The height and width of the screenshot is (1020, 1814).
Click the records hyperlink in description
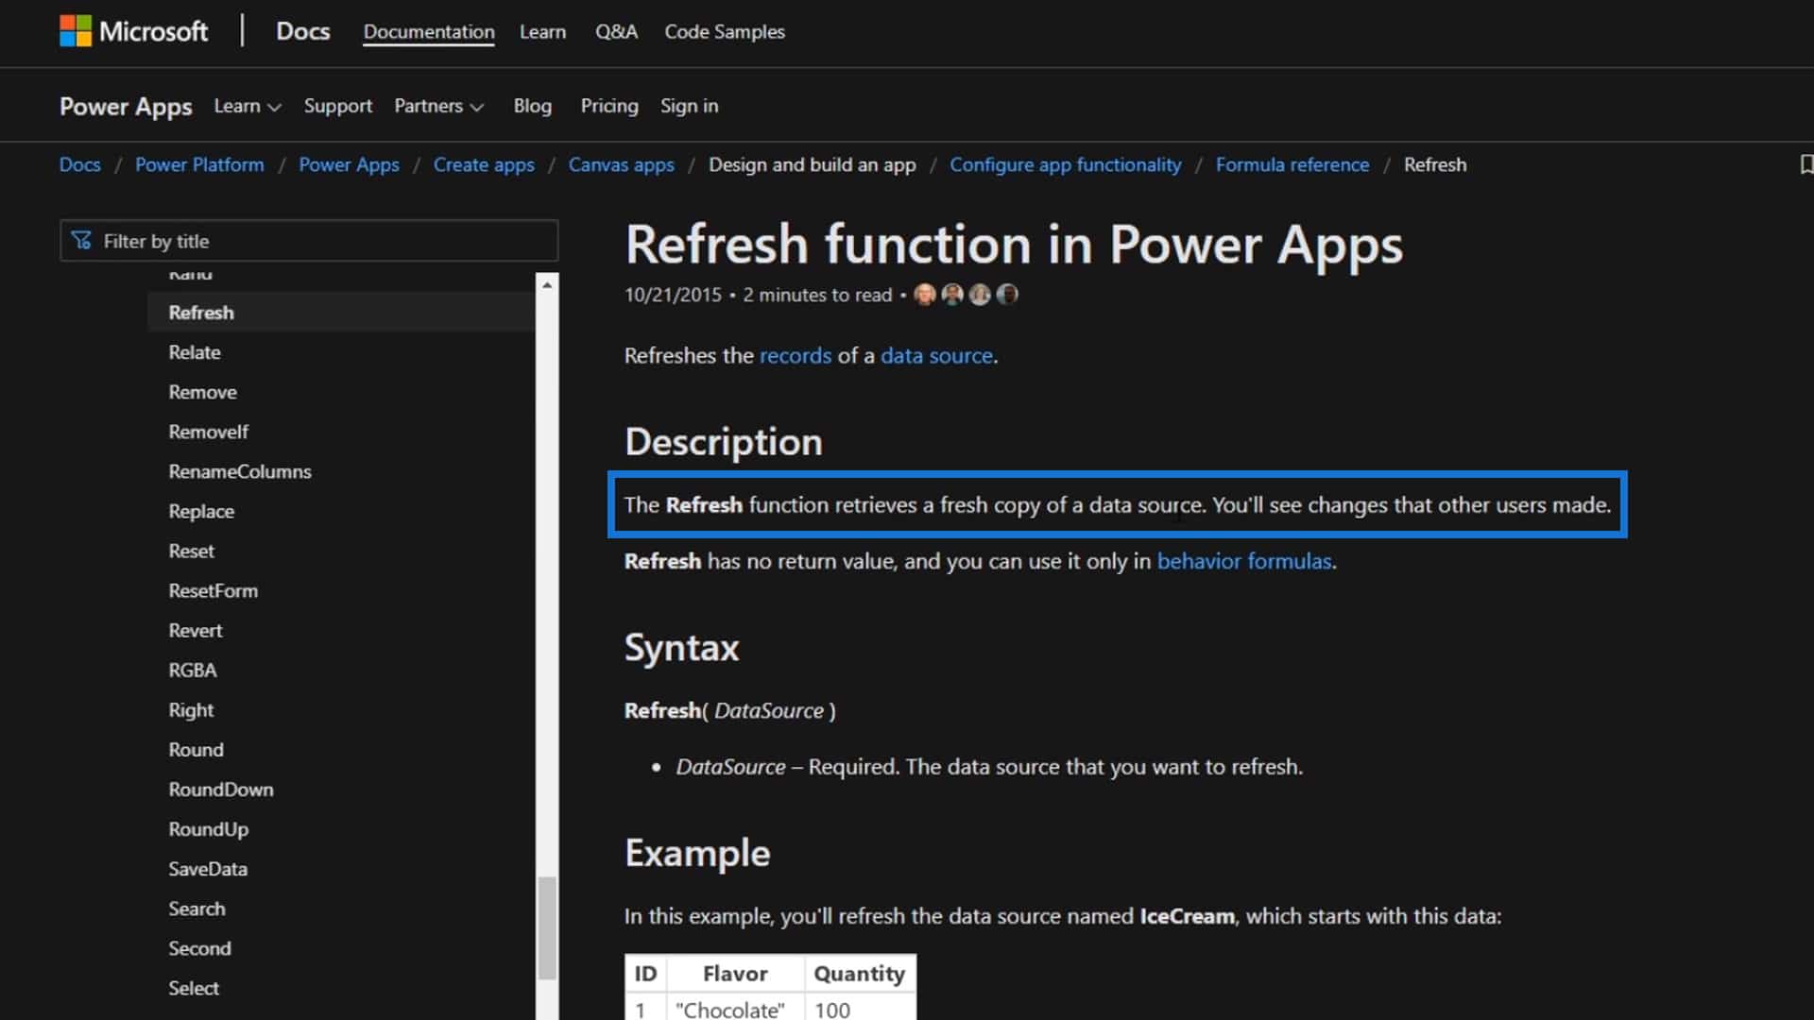click(796, 355)
